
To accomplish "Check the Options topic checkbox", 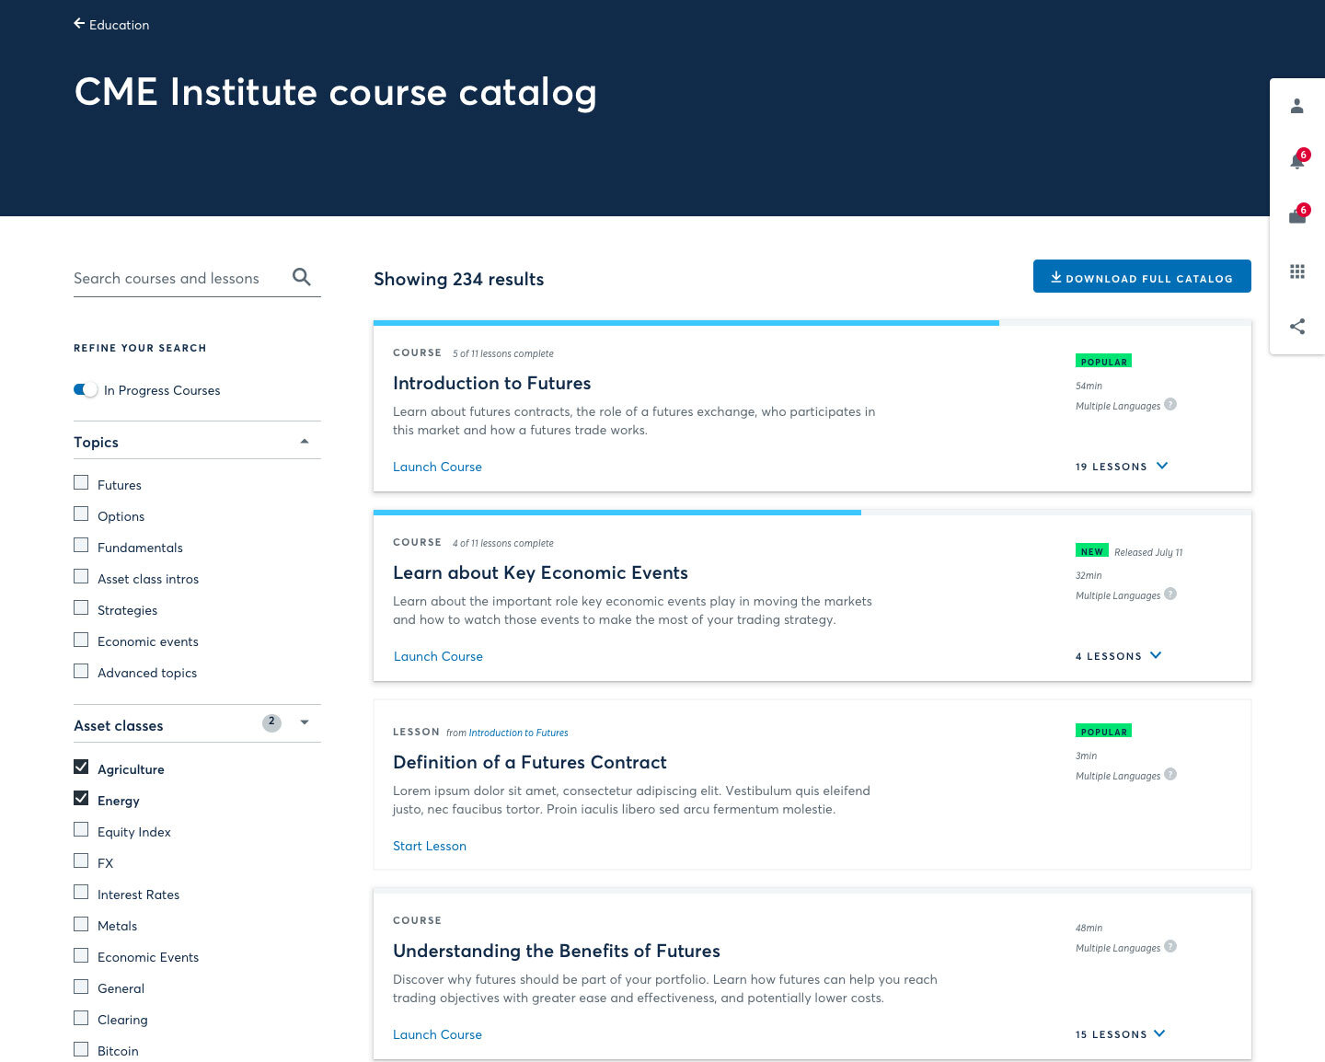I will (x=81, y=514).
